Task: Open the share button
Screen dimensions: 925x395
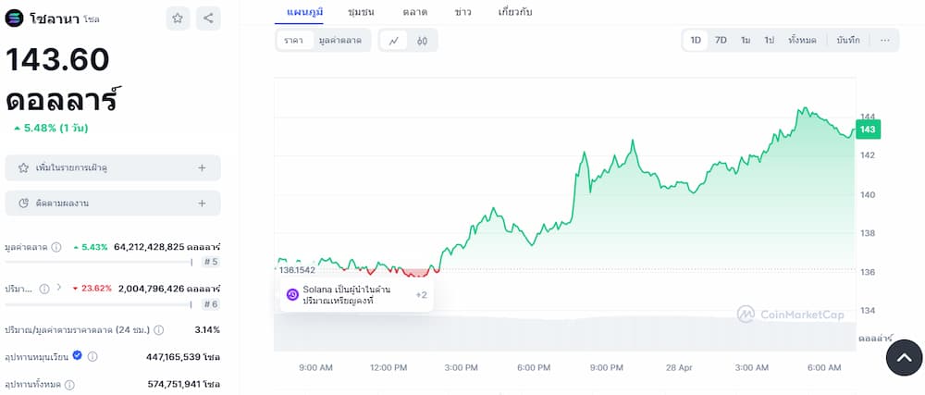Action: pyautogui.click(x=208, y=19)
